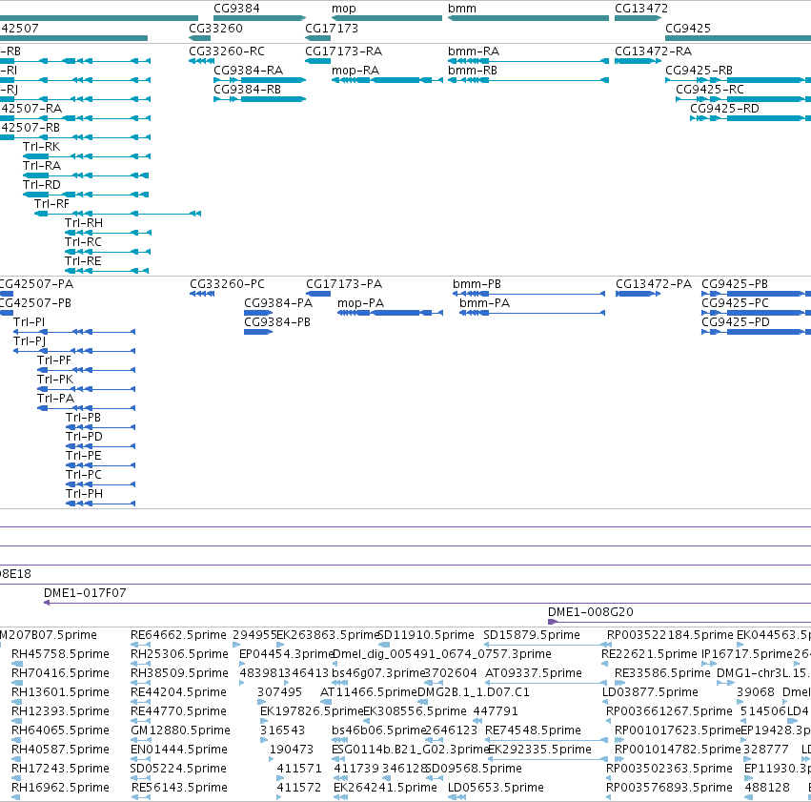
Task: Click the RH45758.5prime EST label
Action: tap(60, 654)
